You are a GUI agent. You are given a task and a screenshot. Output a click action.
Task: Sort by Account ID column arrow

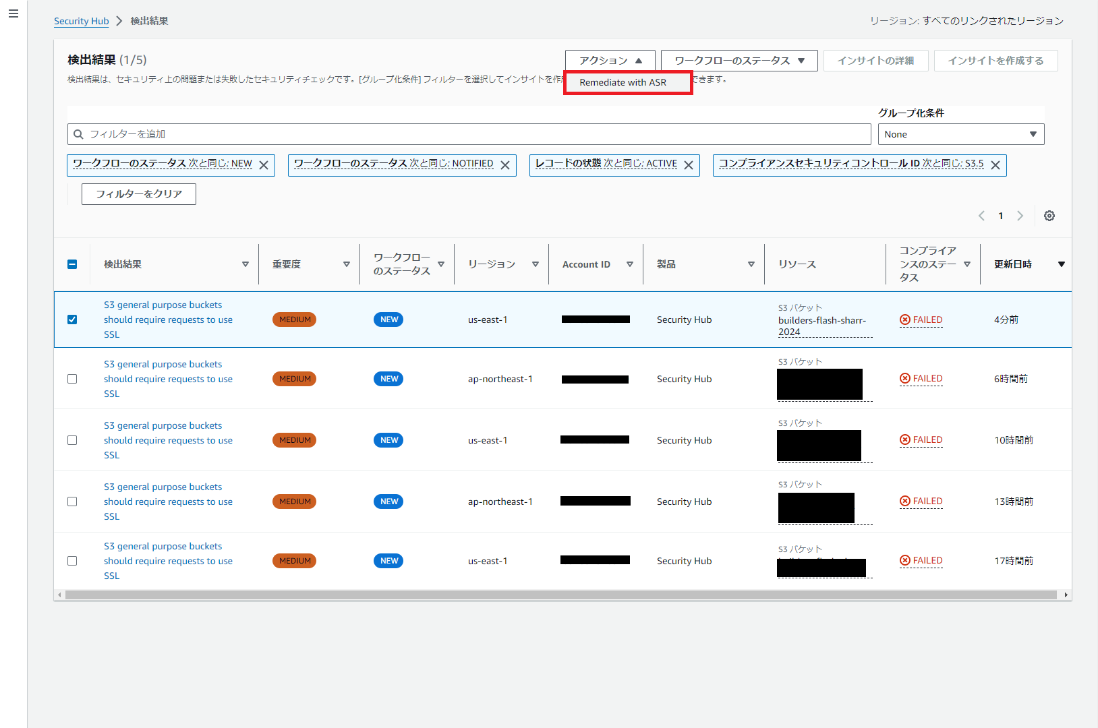[x=630, y=264]
